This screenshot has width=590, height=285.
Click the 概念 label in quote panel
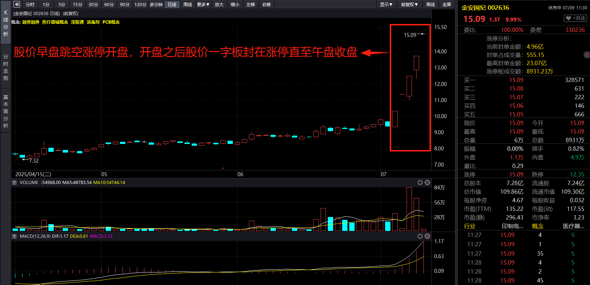coord(538,226)
